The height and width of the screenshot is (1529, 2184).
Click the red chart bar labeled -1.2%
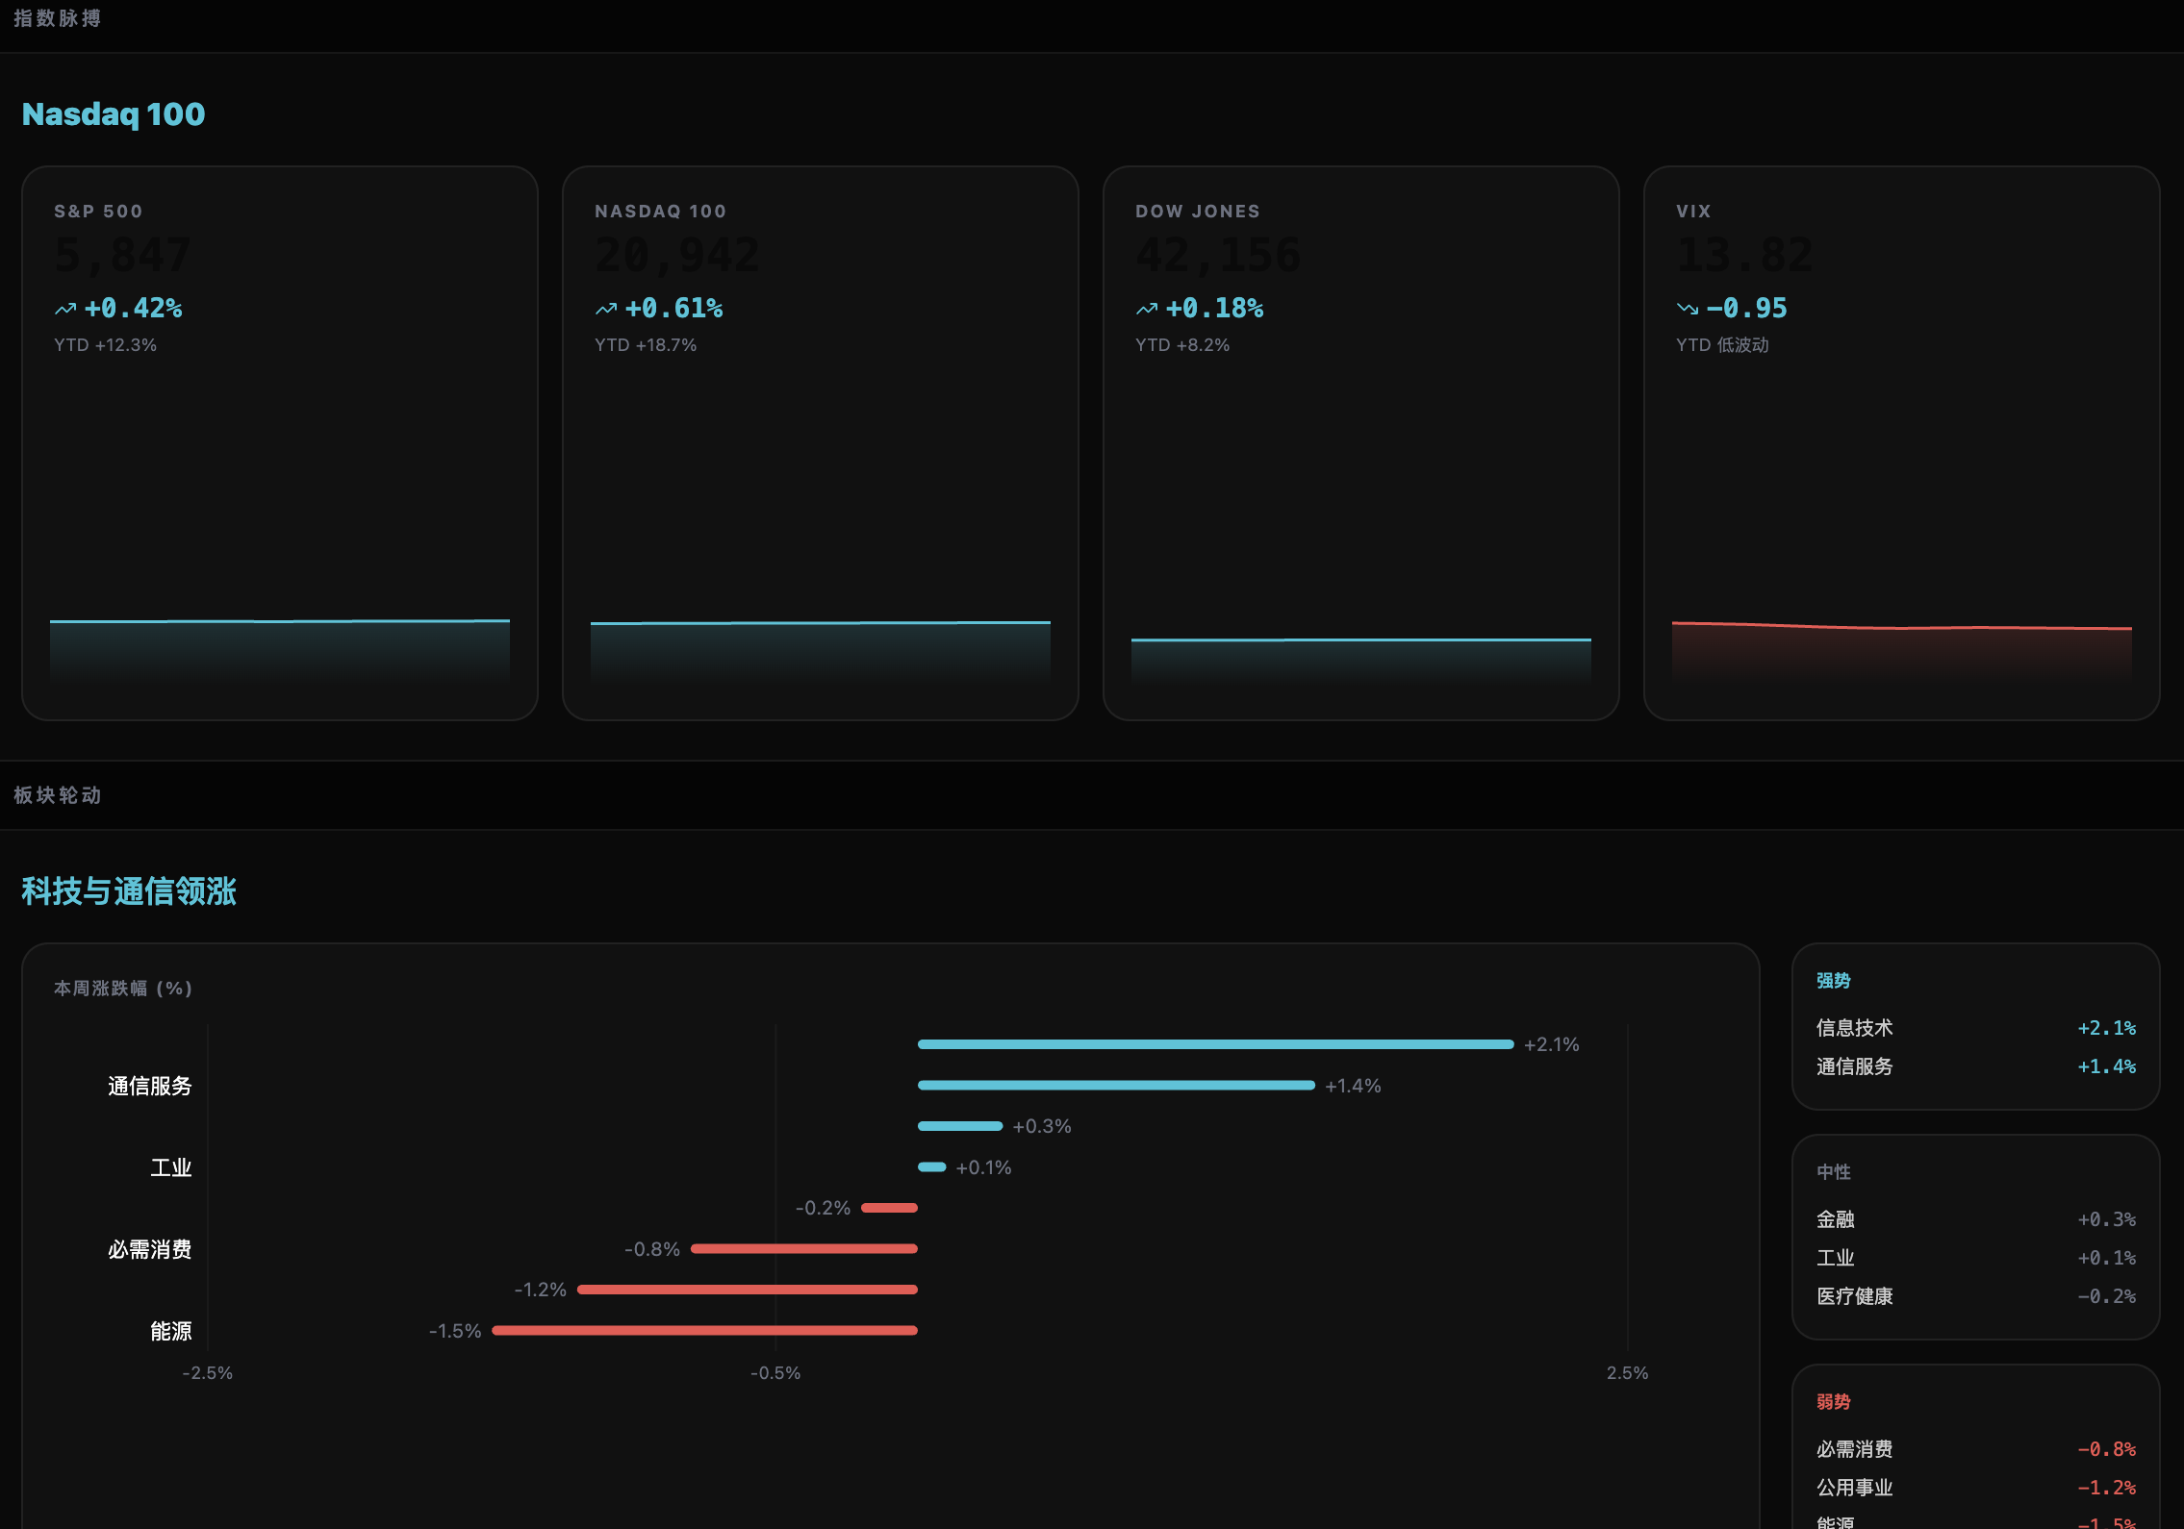click(748, 1290)
